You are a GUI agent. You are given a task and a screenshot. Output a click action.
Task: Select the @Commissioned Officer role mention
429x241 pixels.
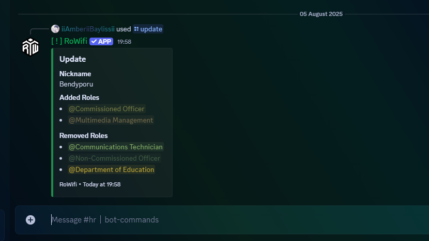tap(106, 109)
